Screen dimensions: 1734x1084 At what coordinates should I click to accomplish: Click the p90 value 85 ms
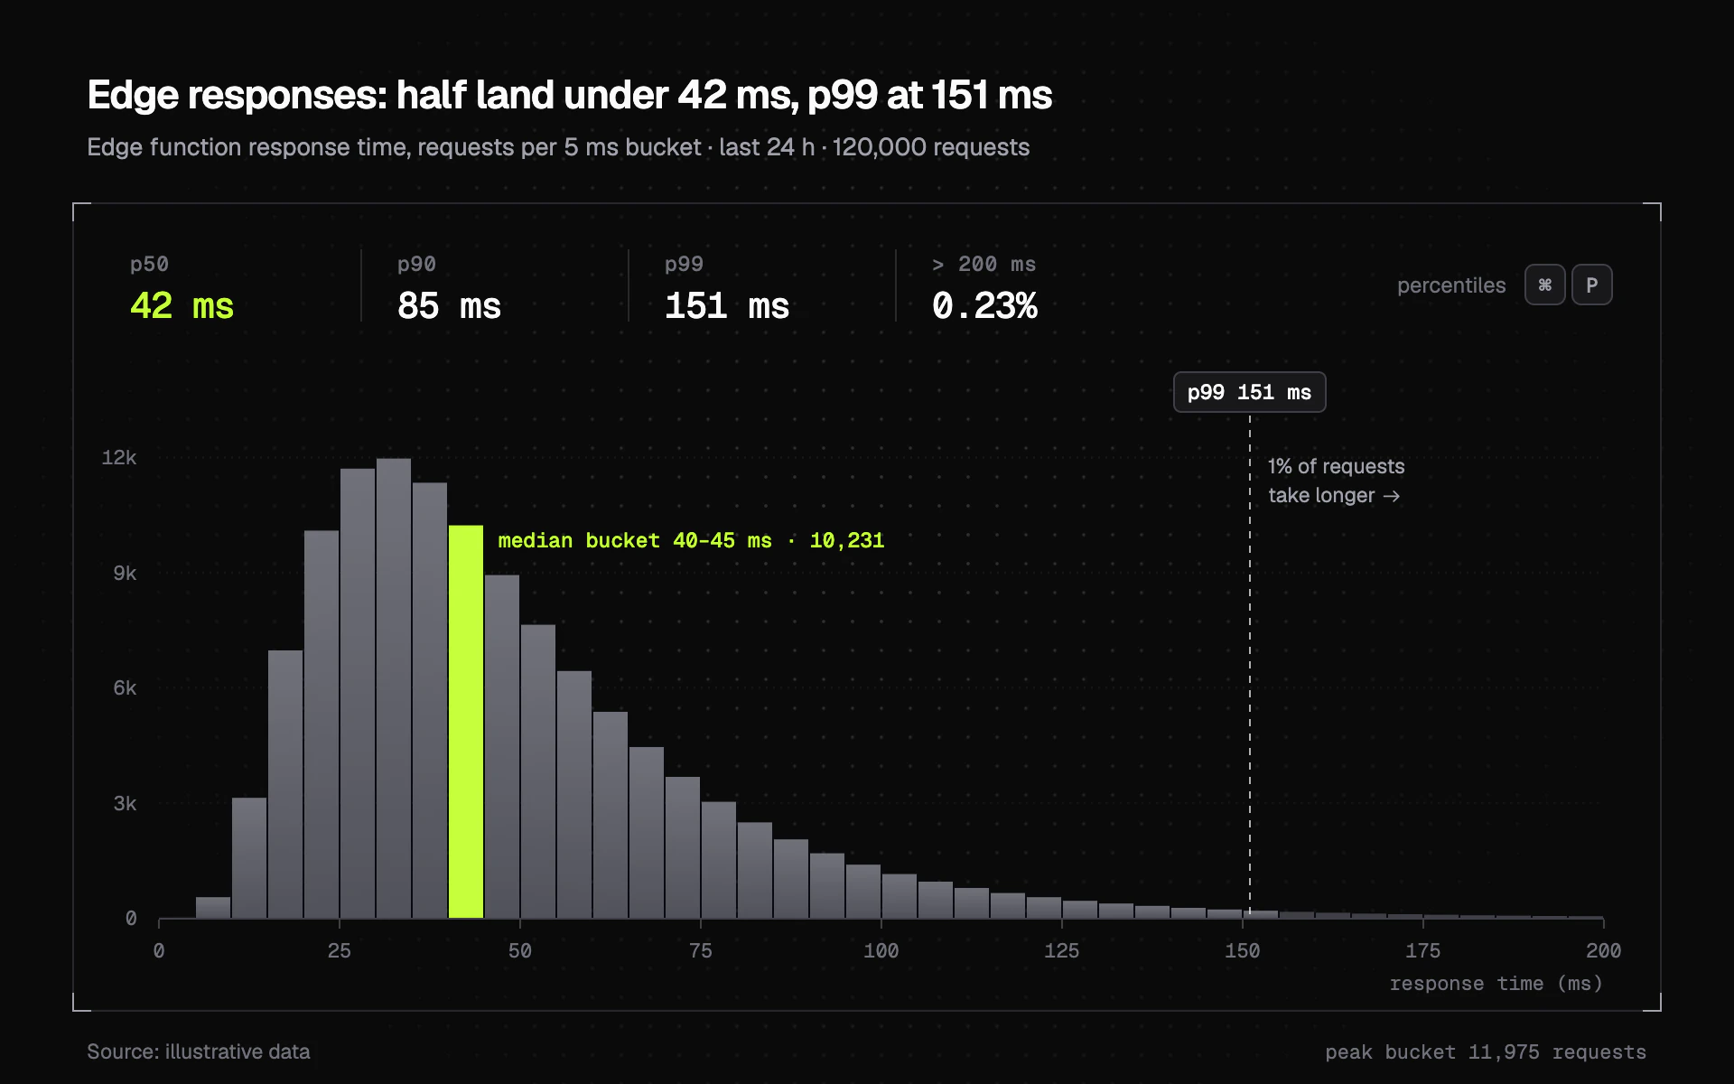[x=449, y=305]
